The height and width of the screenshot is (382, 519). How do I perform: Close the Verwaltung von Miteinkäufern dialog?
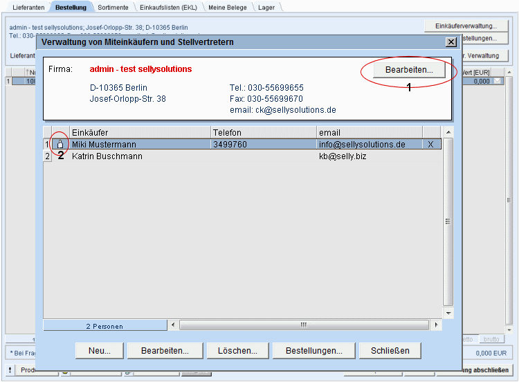pos(450,42)
